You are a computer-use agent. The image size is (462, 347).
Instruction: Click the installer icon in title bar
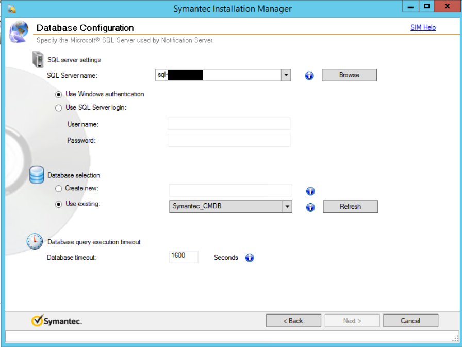(x=12, y=9)
